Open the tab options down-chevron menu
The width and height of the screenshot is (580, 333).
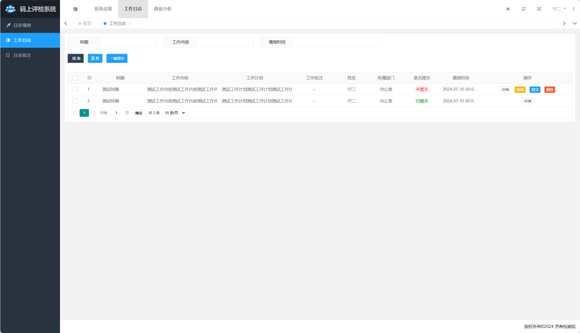pos(575,23)
